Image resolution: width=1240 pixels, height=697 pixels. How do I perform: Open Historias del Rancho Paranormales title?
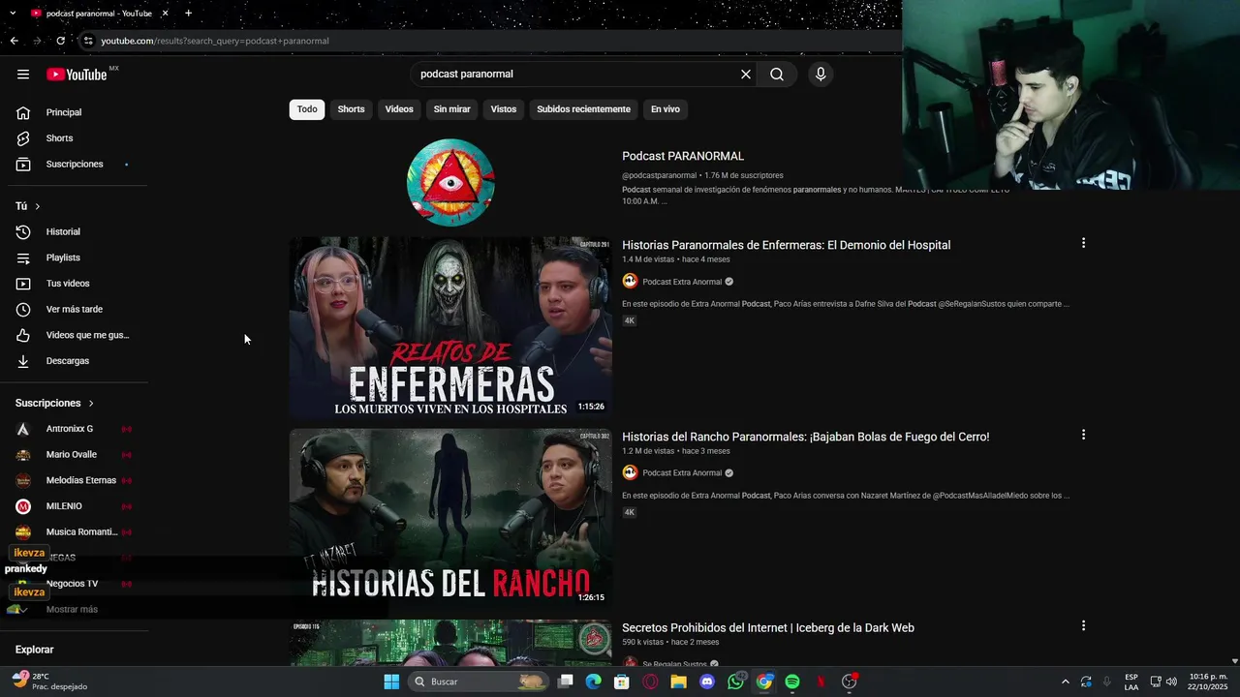pos(805,437)
